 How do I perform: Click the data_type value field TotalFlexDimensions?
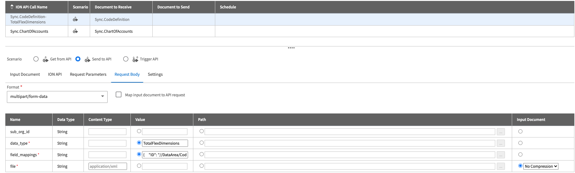coord(165,143)
